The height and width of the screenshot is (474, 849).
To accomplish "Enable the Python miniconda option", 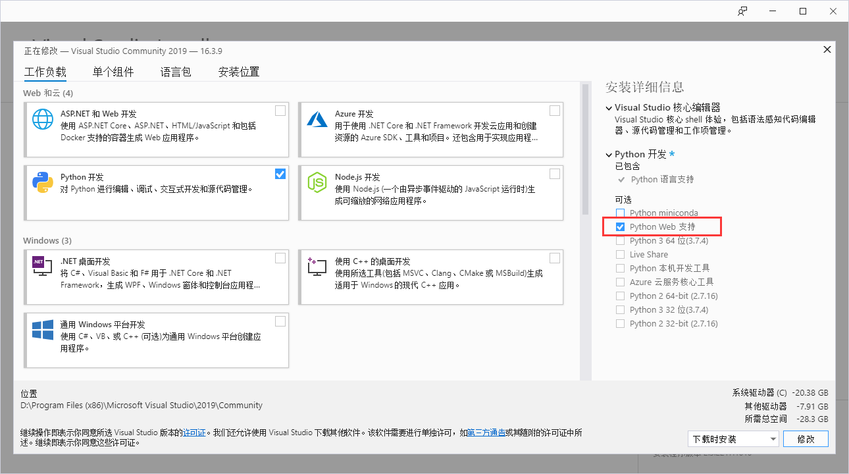I will tap(620, 213).
